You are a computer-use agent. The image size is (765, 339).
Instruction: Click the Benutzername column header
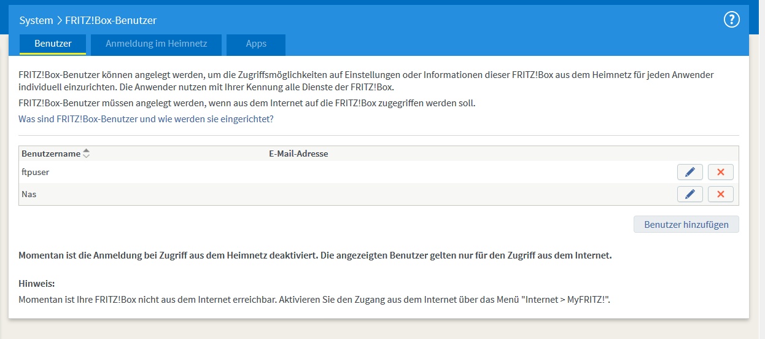(51, 154)
